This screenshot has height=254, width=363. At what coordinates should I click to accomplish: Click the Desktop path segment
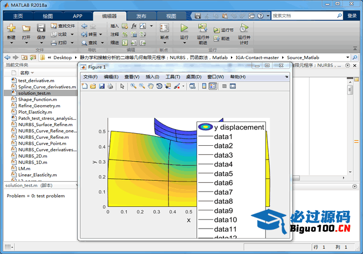pos(62,57)
